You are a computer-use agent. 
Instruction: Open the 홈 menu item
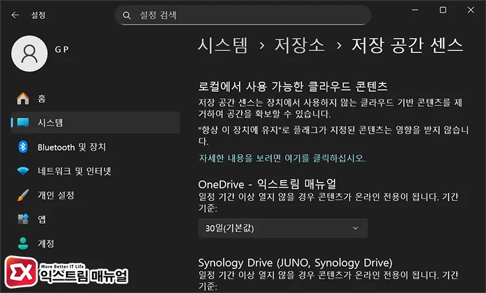pyautogui.click(x=95, y=99)
